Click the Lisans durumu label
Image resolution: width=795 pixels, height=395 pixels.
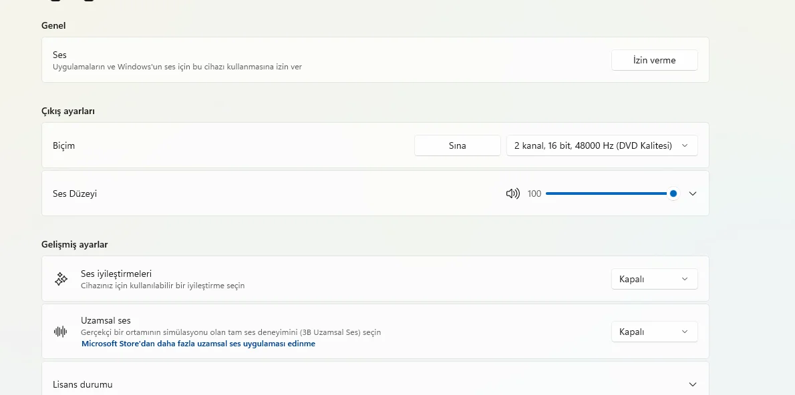click(83, 384)
